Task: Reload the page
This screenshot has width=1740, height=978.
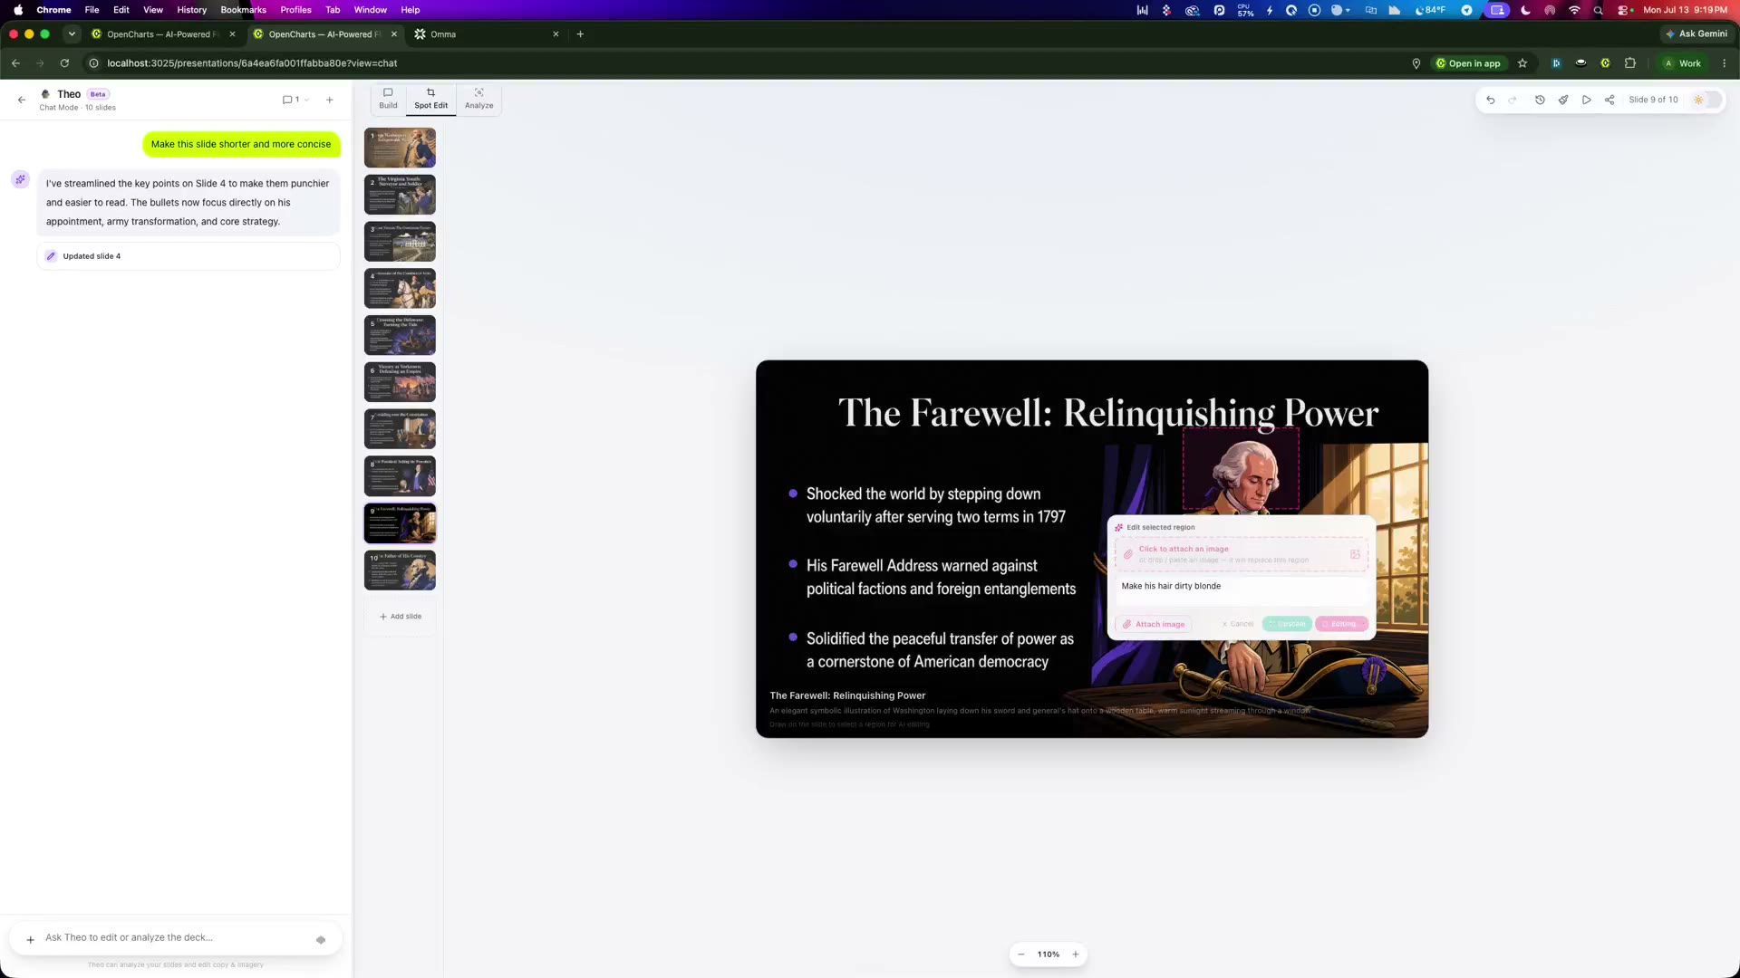Action: tap(64, 63)
